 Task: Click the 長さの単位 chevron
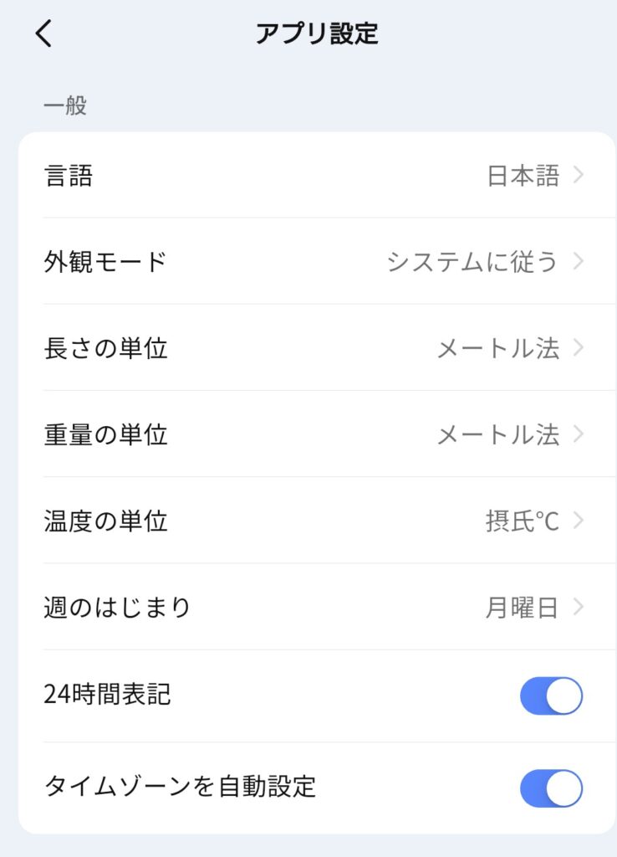pyautogui.click(x=579, y=348)
